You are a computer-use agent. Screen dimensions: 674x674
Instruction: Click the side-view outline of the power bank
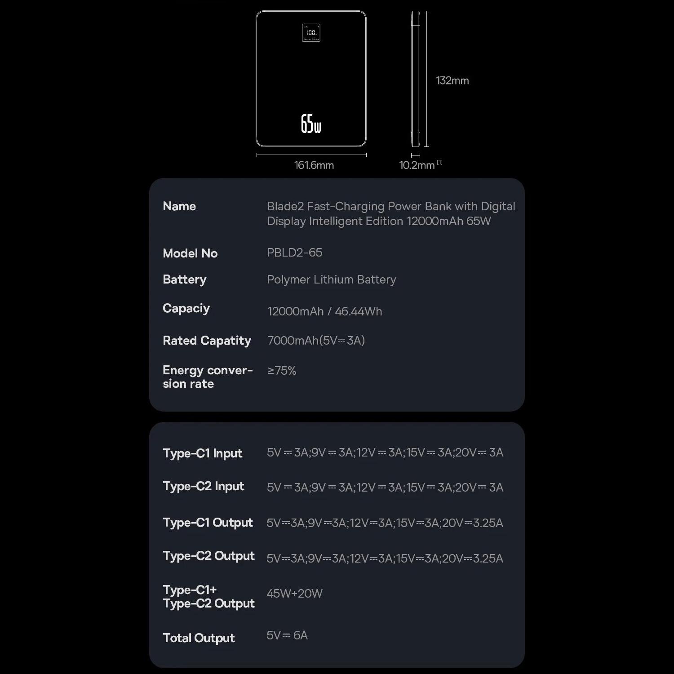pos(416,79)
